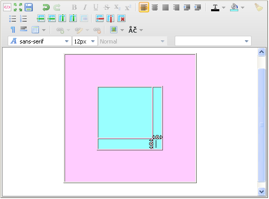The height and width of the screenshot is (199, 269).
Task: Insert table row above
Action: click(x=41, y=18)
